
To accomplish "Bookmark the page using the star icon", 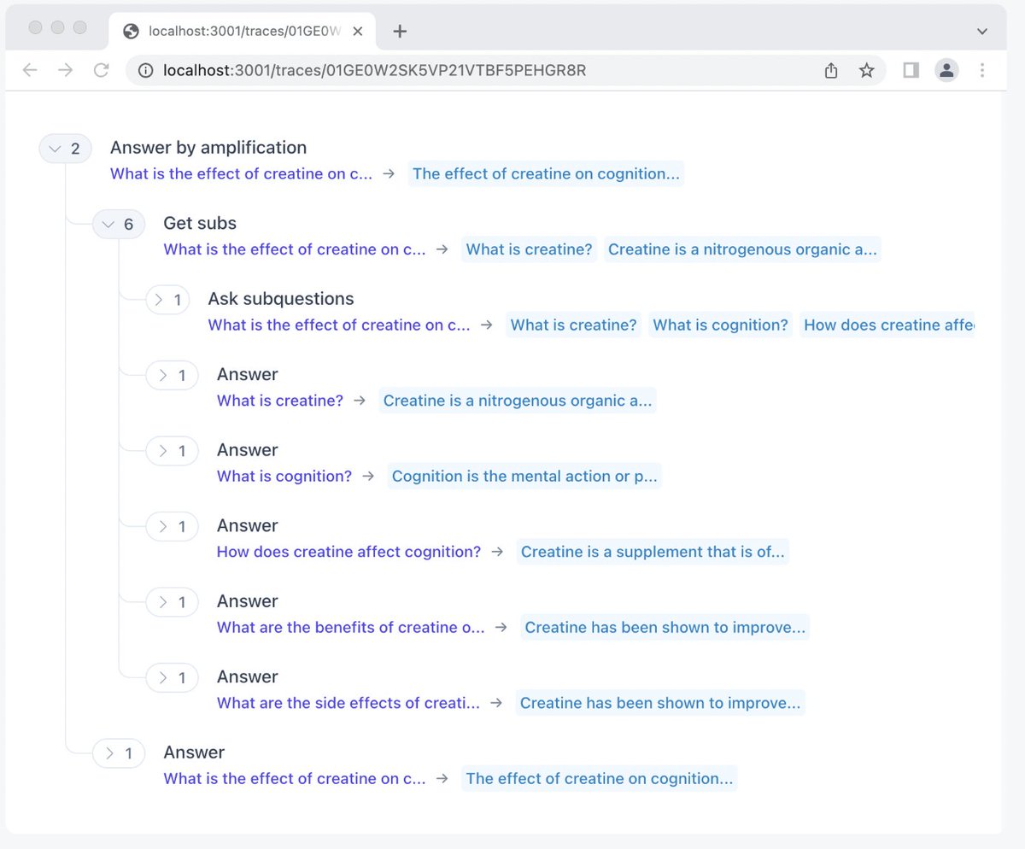I will click(x=866, y=71).
